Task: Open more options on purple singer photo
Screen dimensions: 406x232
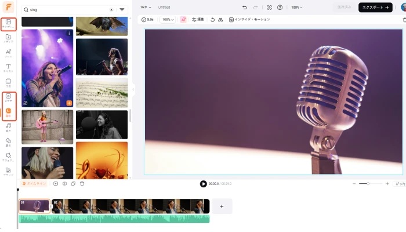Action: tap(69, 33)
